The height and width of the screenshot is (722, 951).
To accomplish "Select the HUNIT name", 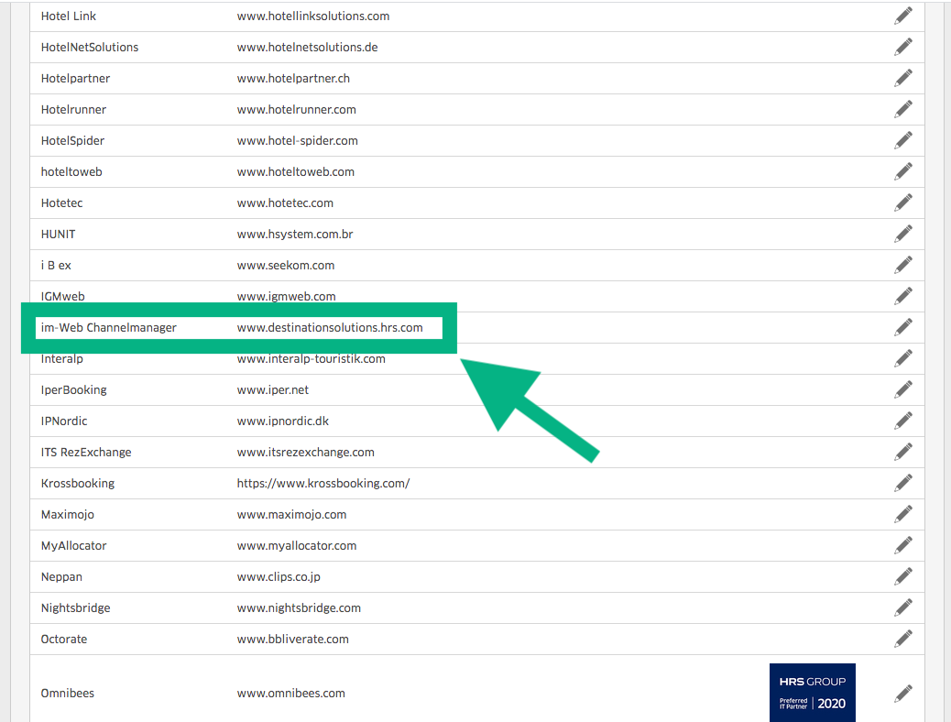I will pyautogui.click(x=59, y=235).
